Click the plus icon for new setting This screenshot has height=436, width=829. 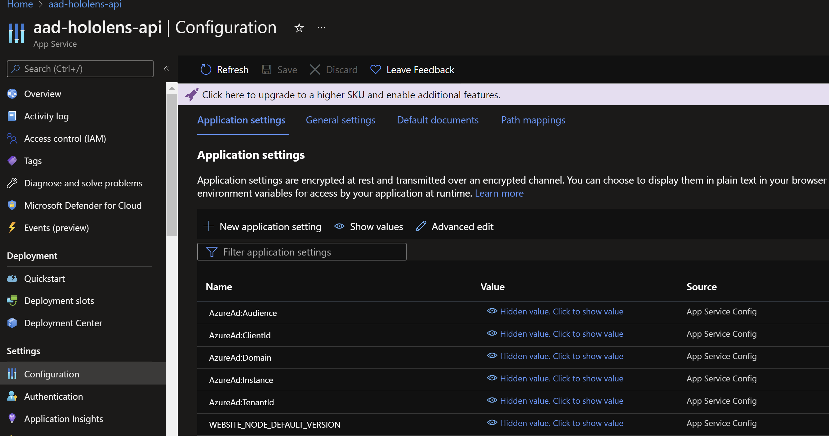point(209,226)
